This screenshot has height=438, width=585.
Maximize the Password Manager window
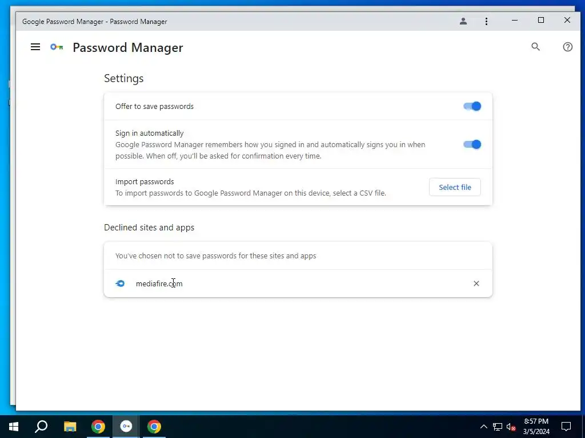pos(540,21)
